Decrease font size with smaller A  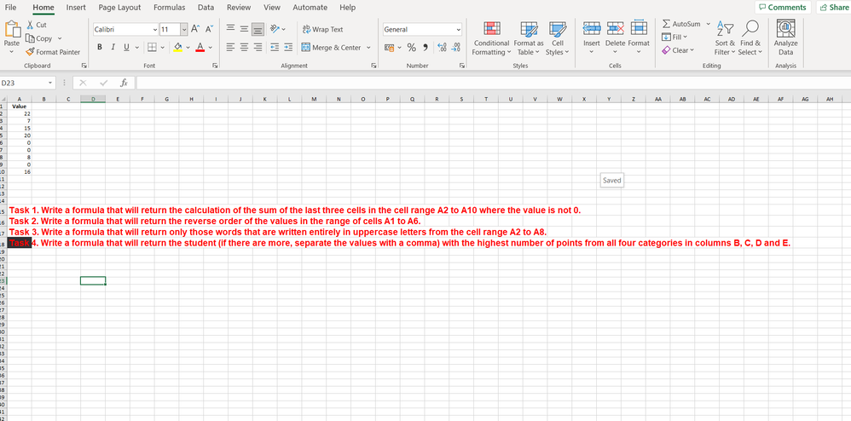[x=209, y=29]
